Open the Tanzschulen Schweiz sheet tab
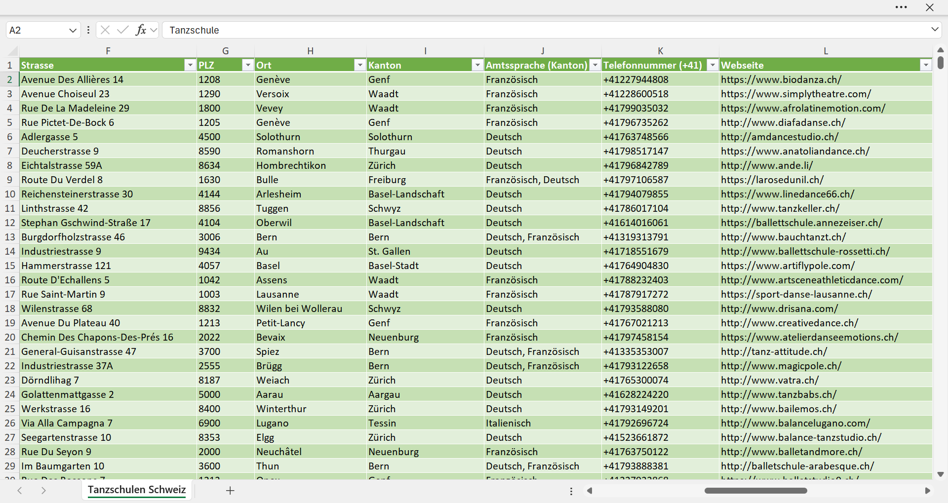 coord(137,490)
